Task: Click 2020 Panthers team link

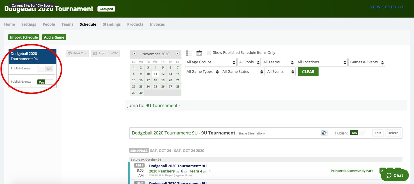Action: click(x=162, y=171)
